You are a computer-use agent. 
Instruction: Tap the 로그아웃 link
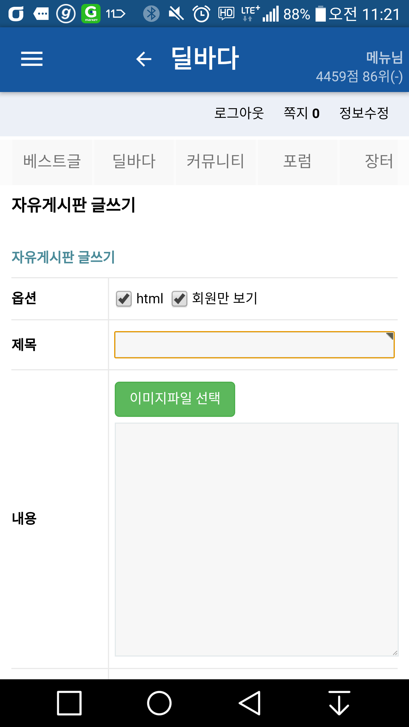pyautogui.click(x=239, y=113)
